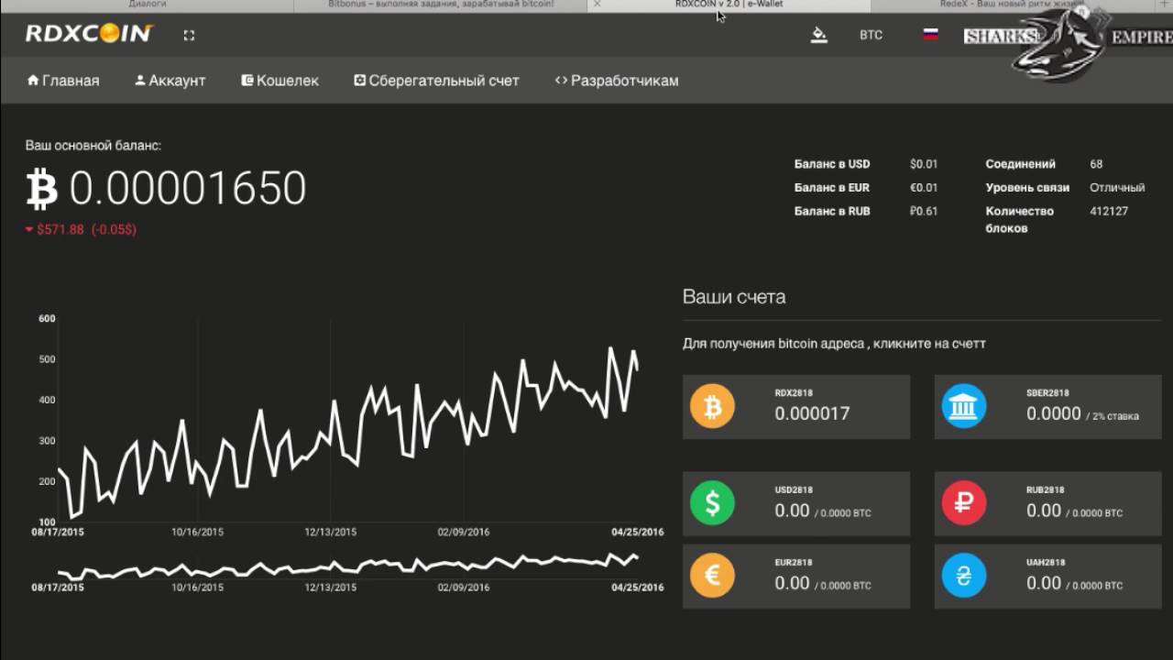
Task: Open Сберегательный счет menu
Action: click(x=437, y=81)
